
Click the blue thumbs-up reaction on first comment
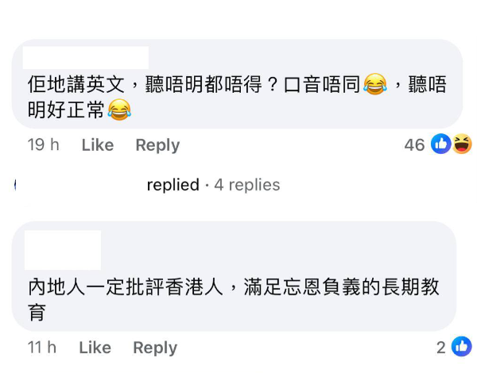point(441,144)
